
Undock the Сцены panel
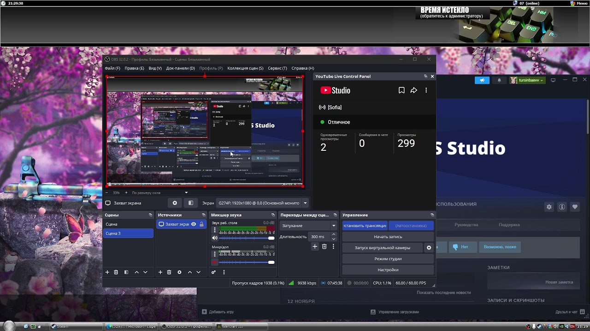(x=150, y=215)
